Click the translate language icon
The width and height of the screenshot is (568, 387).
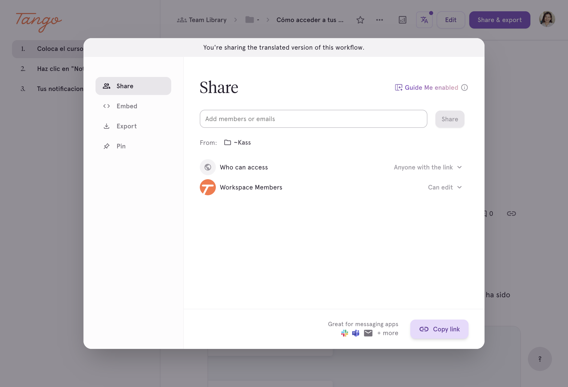(x=424, y=20)
